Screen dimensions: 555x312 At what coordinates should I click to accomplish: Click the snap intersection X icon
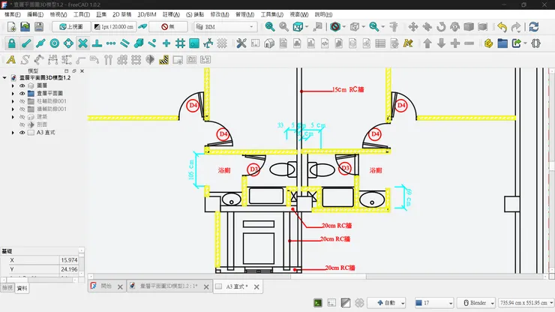(x=82, y=43)
